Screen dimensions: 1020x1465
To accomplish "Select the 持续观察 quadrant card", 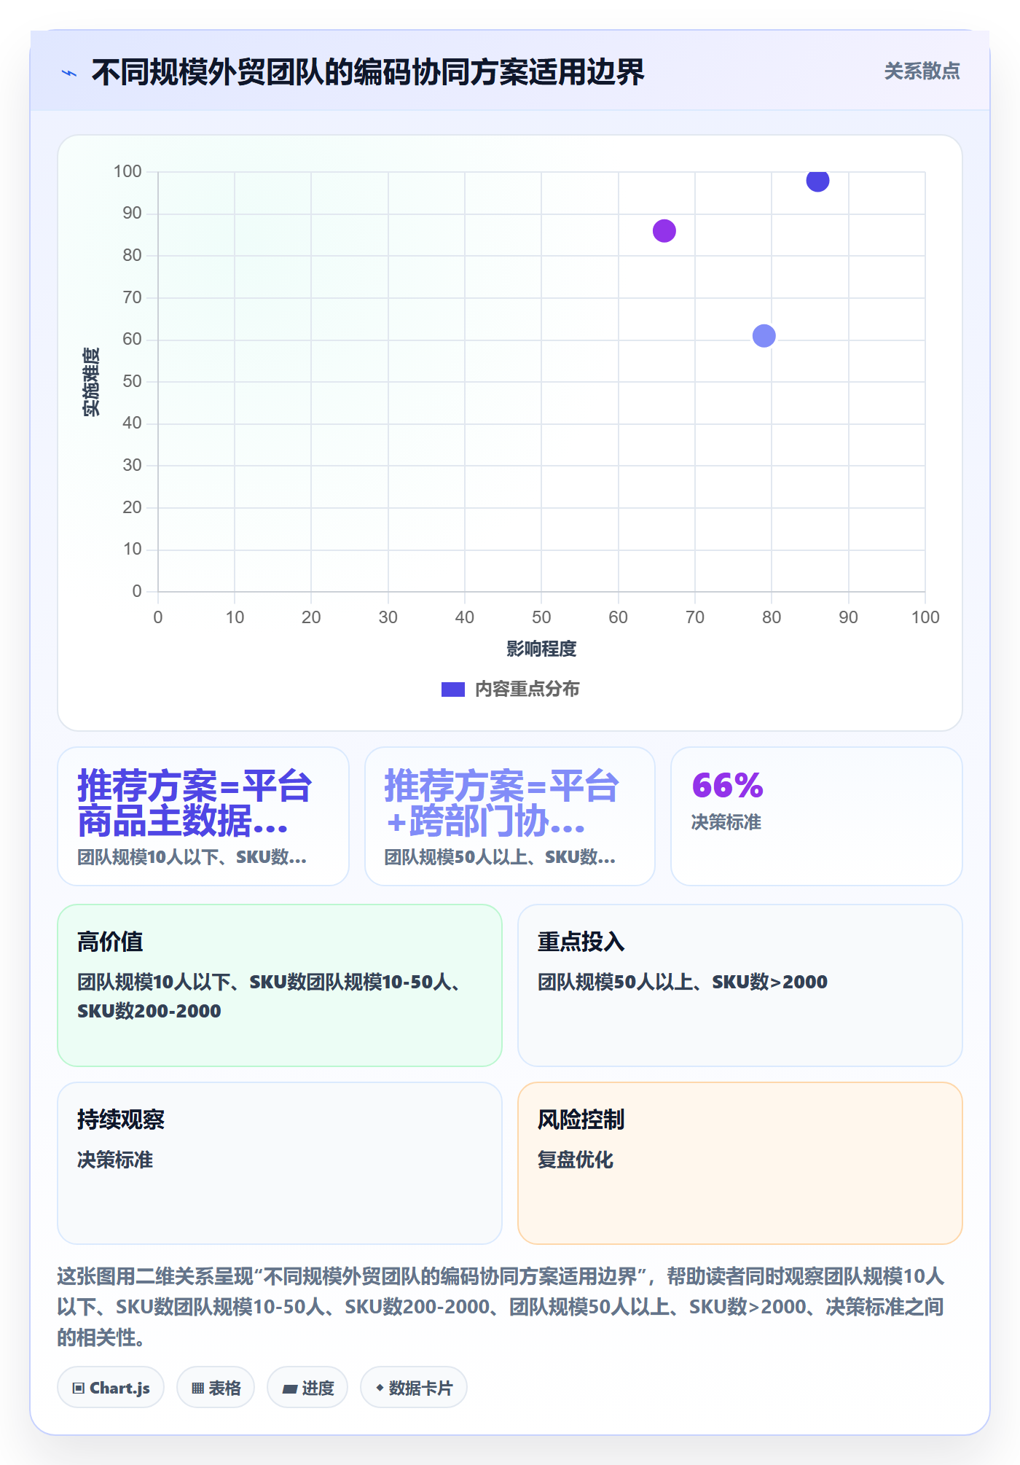I will [280, 1163].
